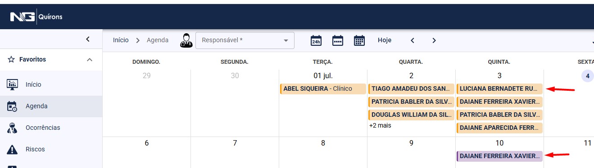The width and height of the screenshot is (594, 168).
Task: Collapse the sidebar with the left chevron
Action: click(x=88, y=39)
